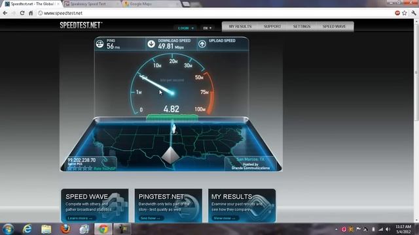Image resolution: width=419 pixels, height=235 pixels.
Task: Open the EN language dropdown
Action: point(207,28)
